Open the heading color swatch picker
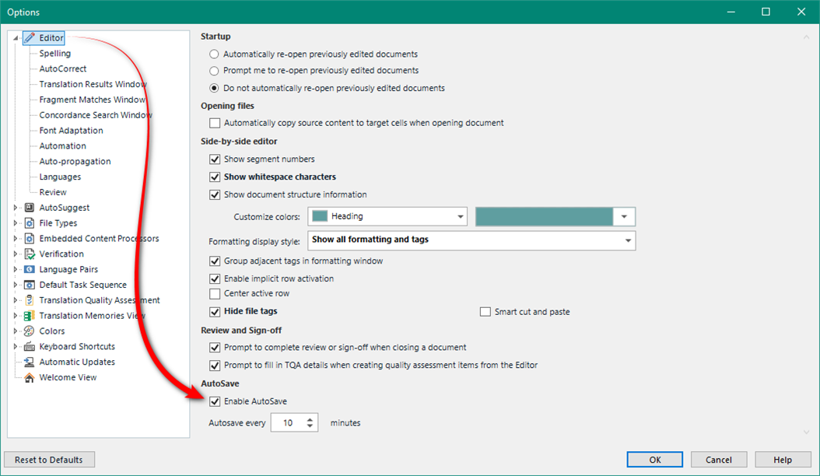The width and height of the screenshot is (820, 476). (625, 215)
